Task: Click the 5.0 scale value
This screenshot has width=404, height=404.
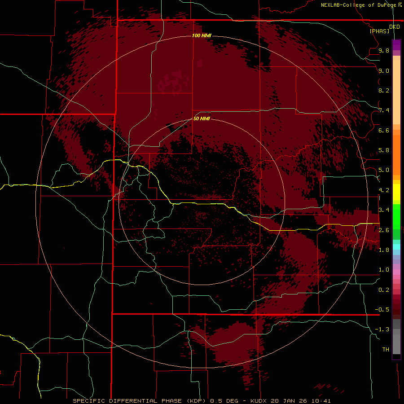Action: (384, 170)
